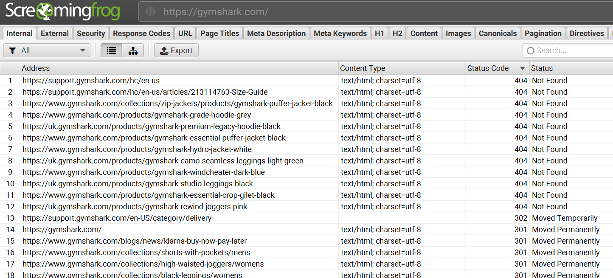
Task: Switch to list view icon
Action: 111,51
